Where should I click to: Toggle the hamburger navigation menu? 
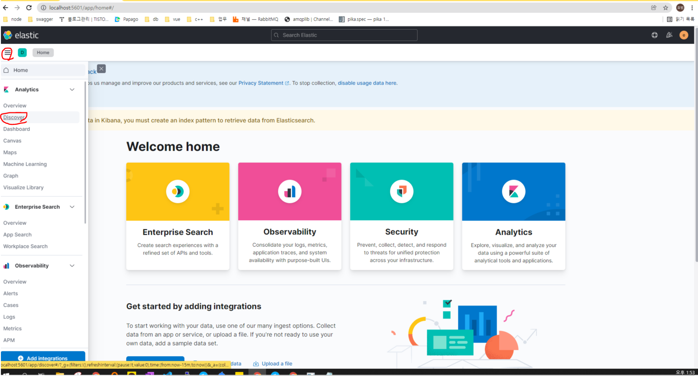coord(8,53)
